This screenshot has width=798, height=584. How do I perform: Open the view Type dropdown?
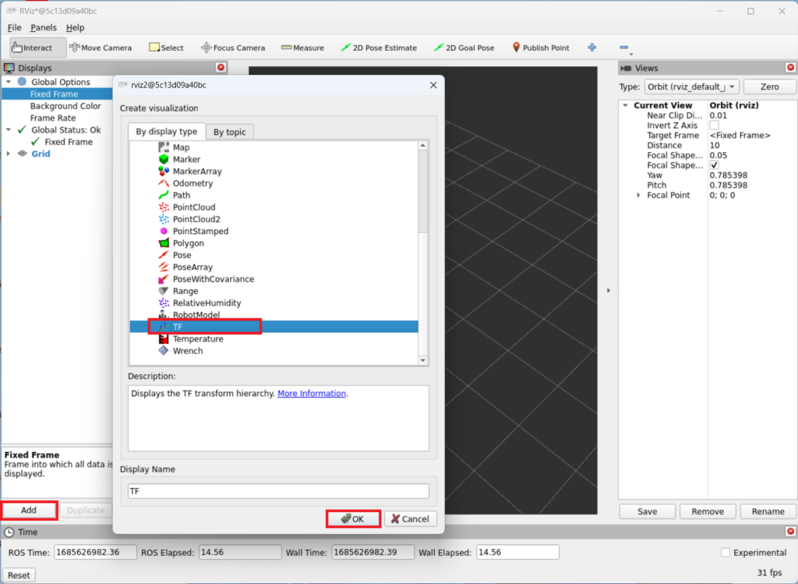692,87
